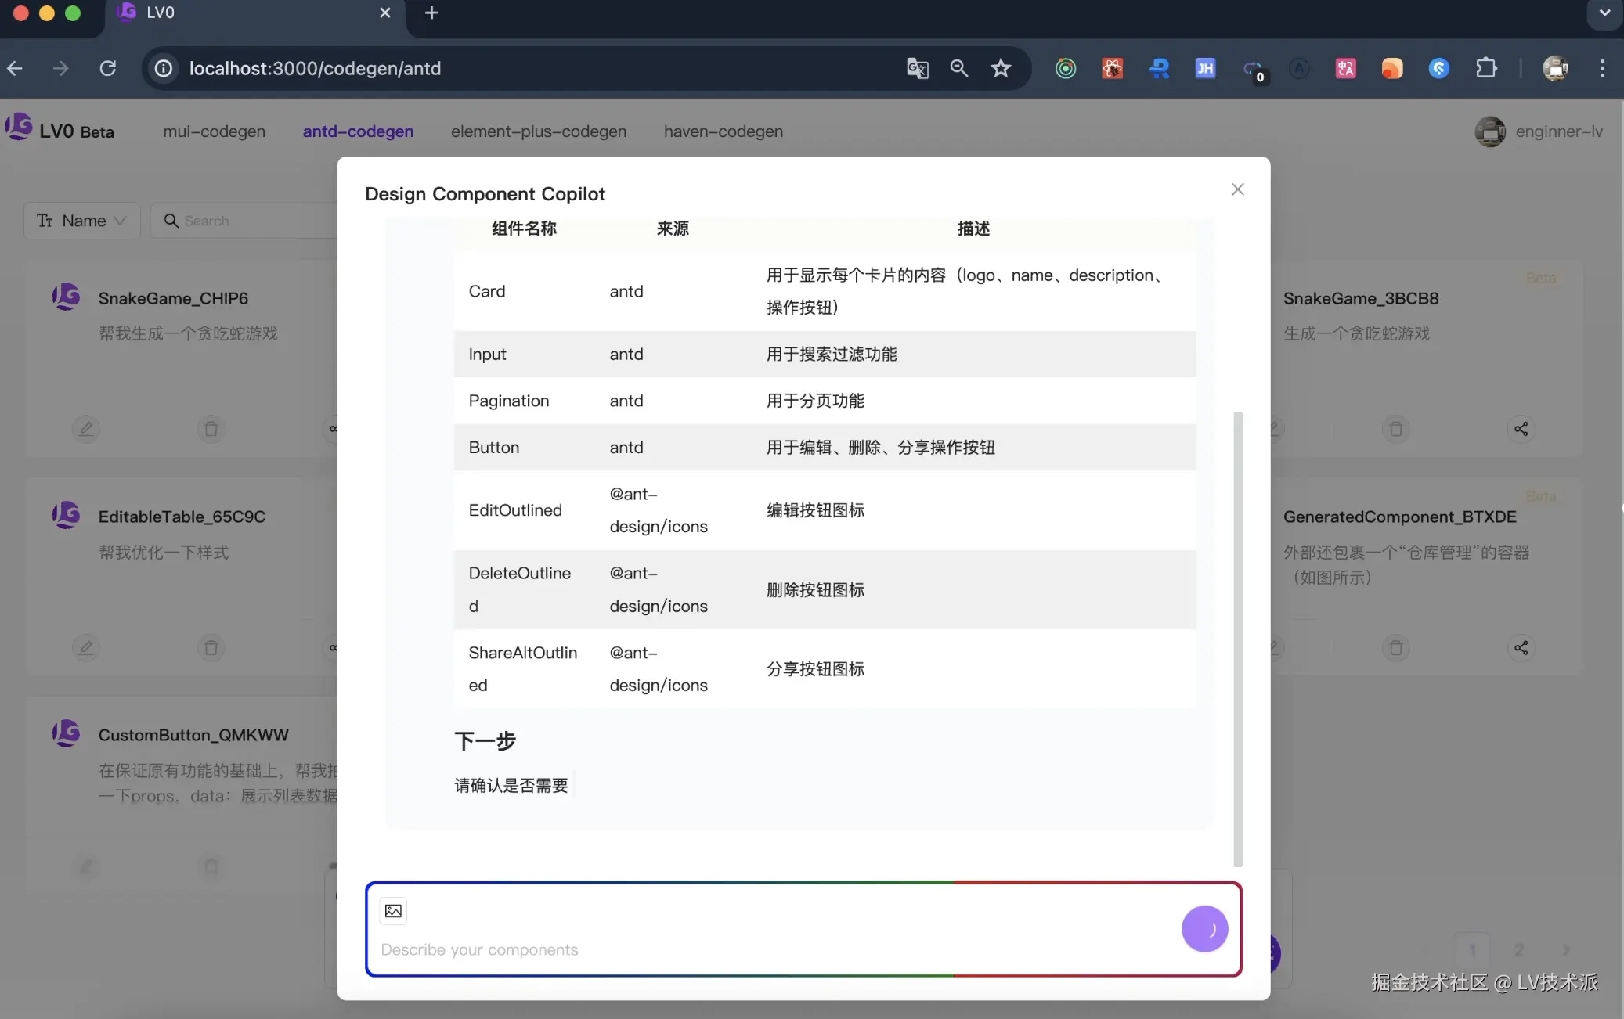Image resolution: width=1624 pixels, height=1019 pixels.
Task: Open browser extensions puzzle icon
Action: click(1486, 69)
